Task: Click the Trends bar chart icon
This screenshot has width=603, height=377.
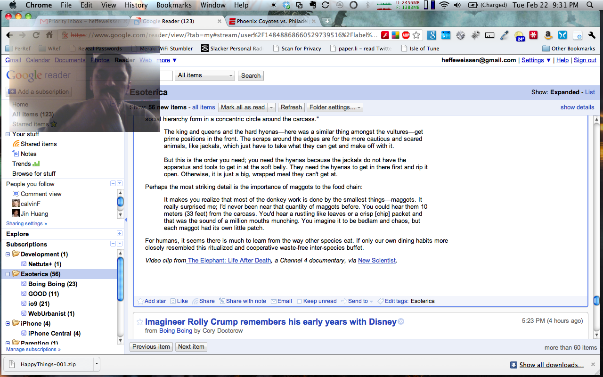Action: [36, 164]
